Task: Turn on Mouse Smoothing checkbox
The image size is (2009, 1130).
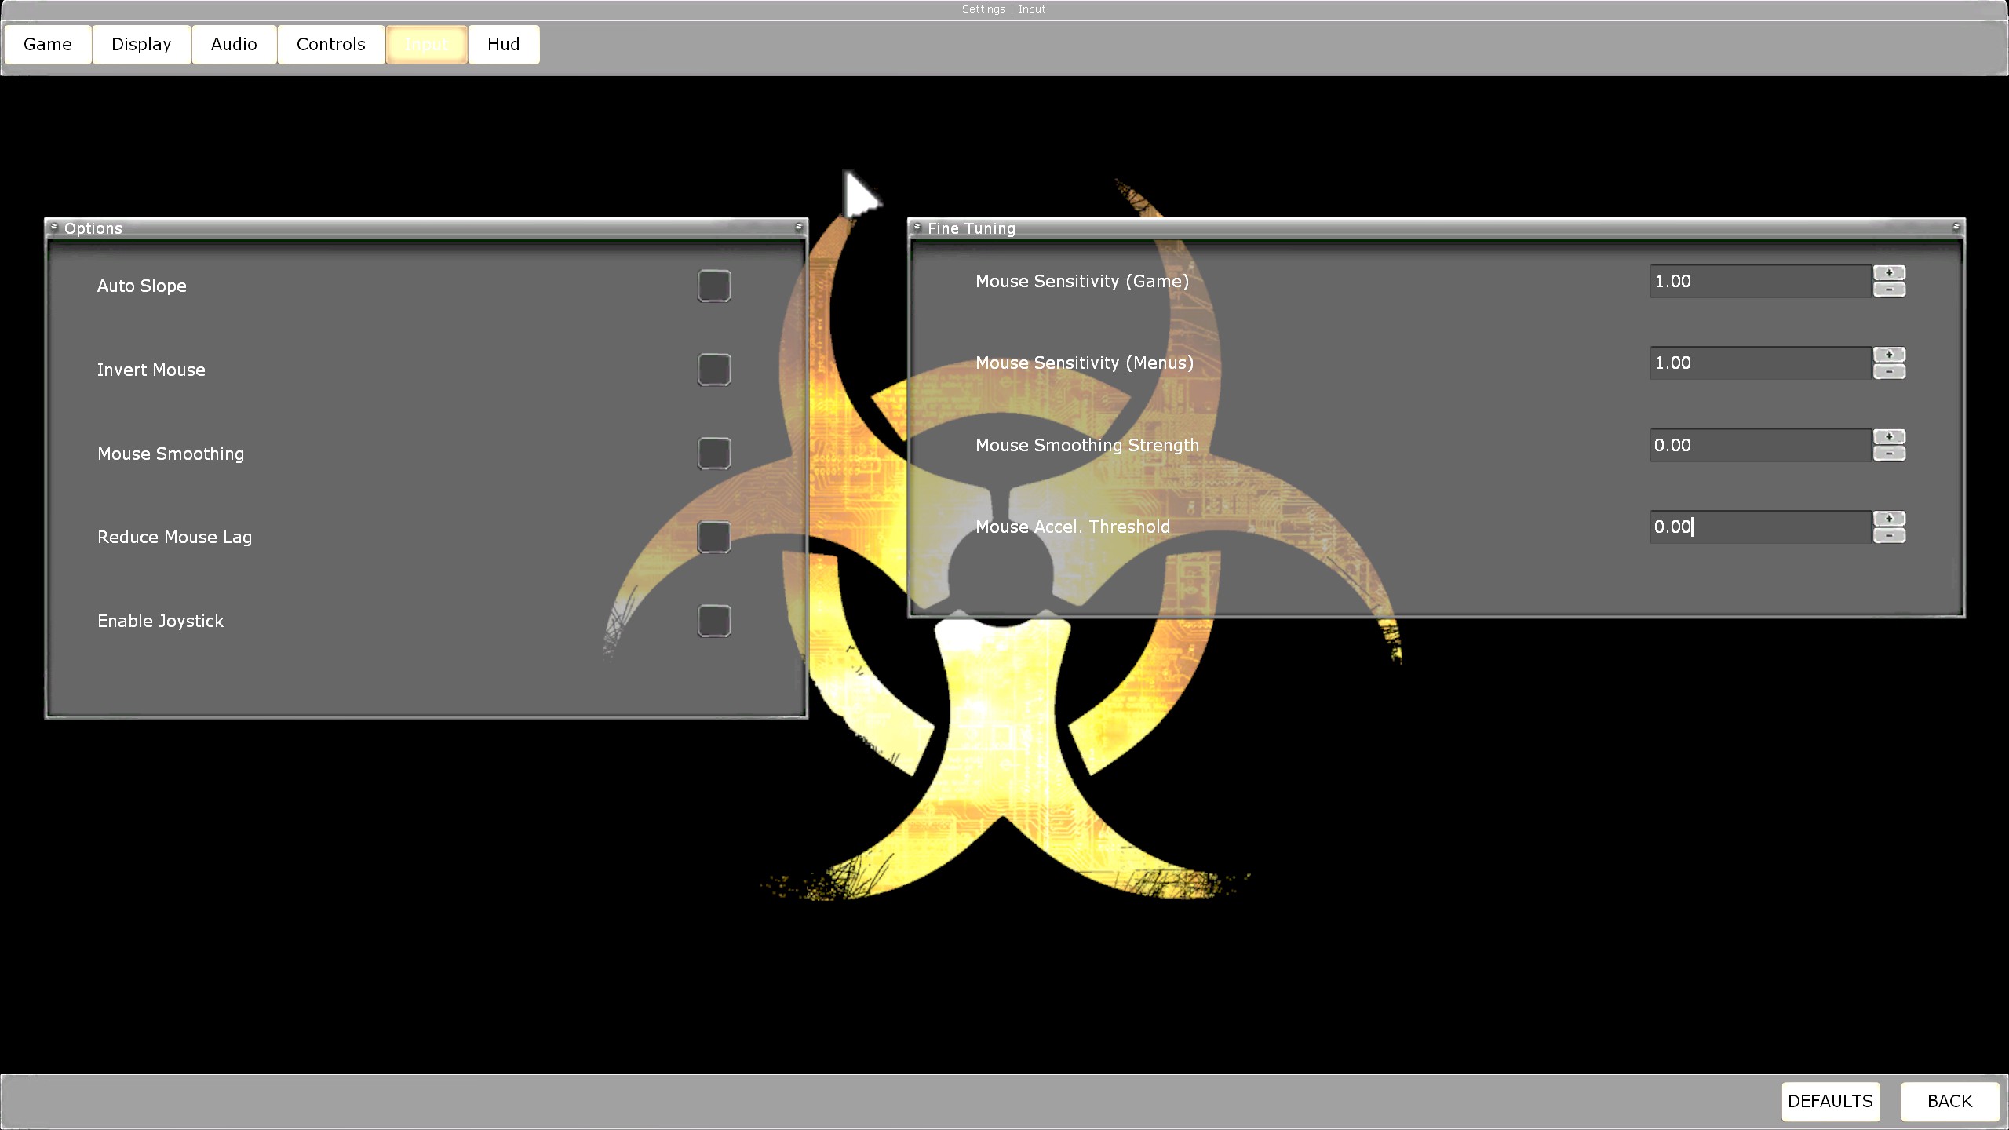Action: [713, 454]
